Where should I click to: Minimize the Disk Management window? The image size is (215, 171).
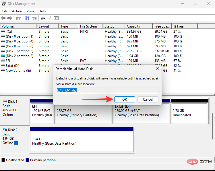tap(183, 3)
